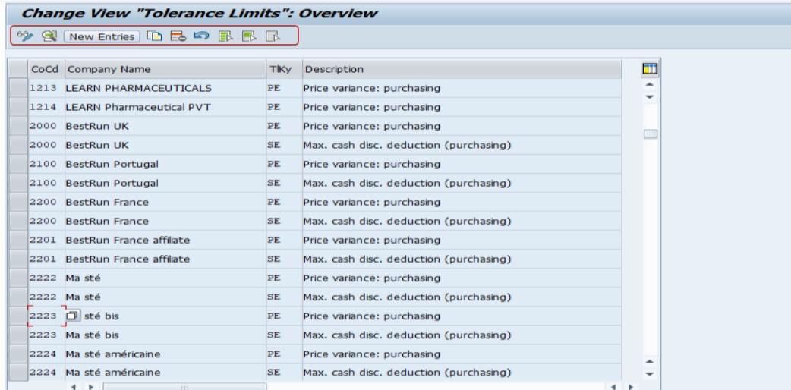This screenshot has width=791, height=390.
Task: Toggle row selector for 1214 LEARN Pharmaceutical PVT
Action: pyautogui.click(x=19, y=107)
